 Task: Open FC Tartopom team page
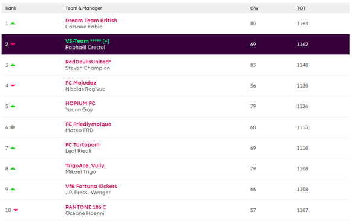(x=82, y=145)
